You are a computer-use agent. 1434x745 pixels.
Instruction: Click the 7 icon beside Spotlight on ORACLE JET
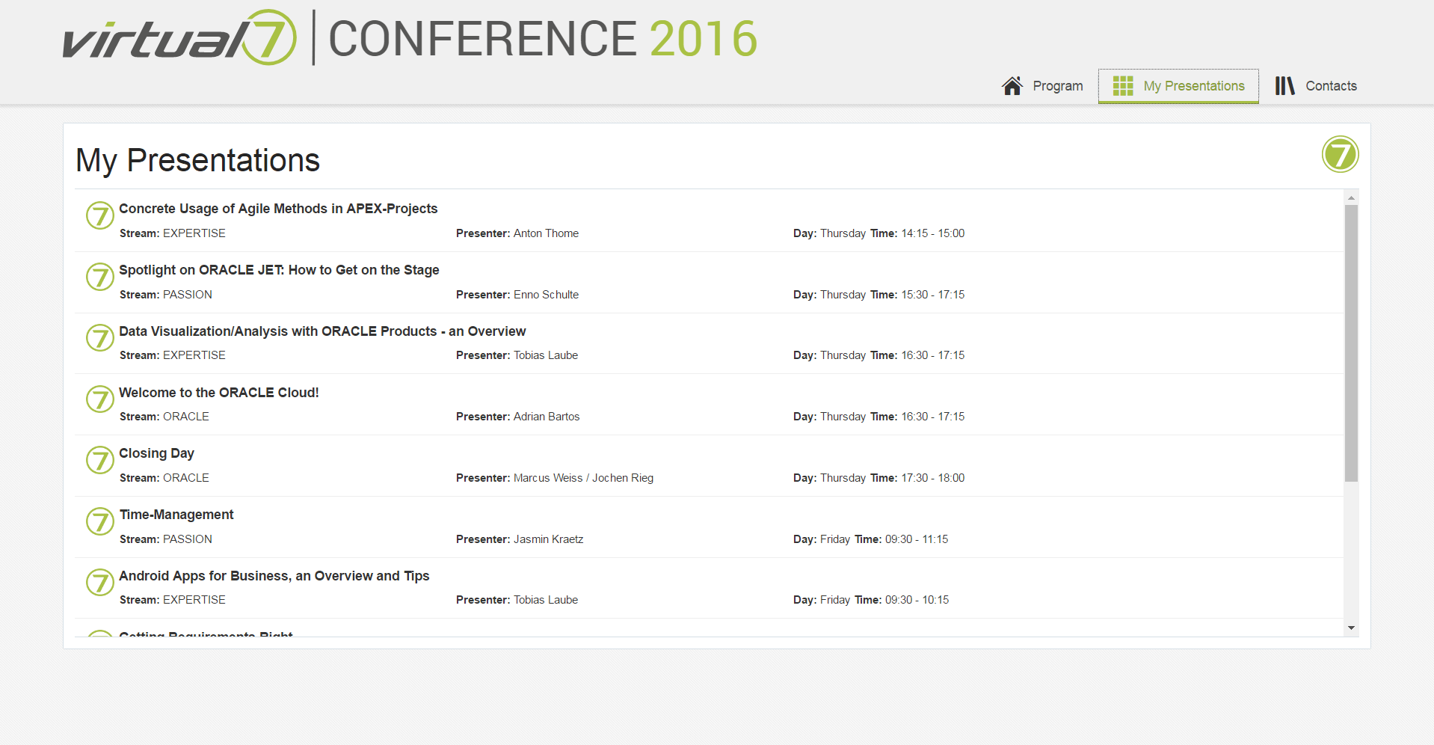click(99, 277)
